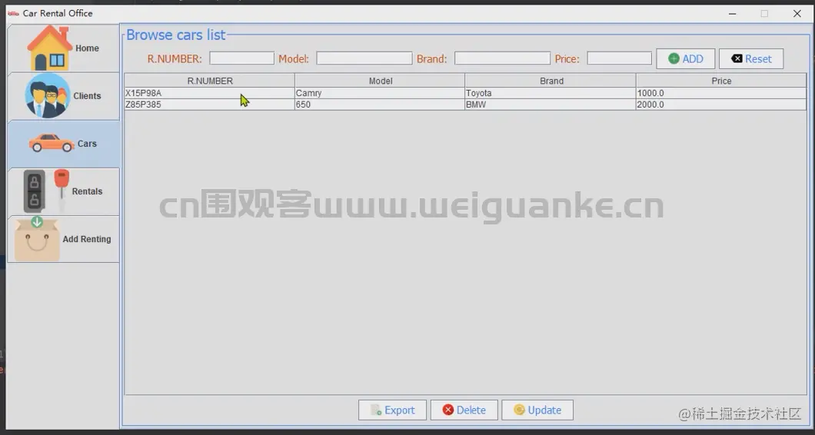The image size is (815, 435).
Task: Select the 1000.0 price cell
Action: pos(721,93)
